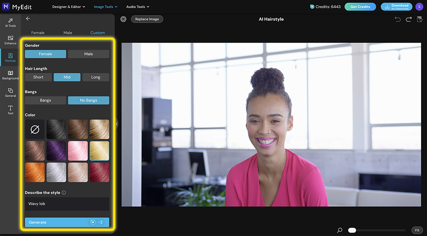Pick the pink hair color swatch

pos(78,151)
